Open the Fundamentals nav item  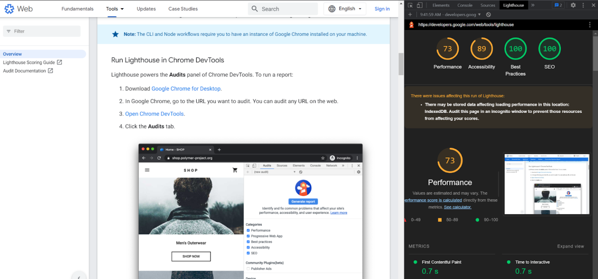(x=77, y=9)
